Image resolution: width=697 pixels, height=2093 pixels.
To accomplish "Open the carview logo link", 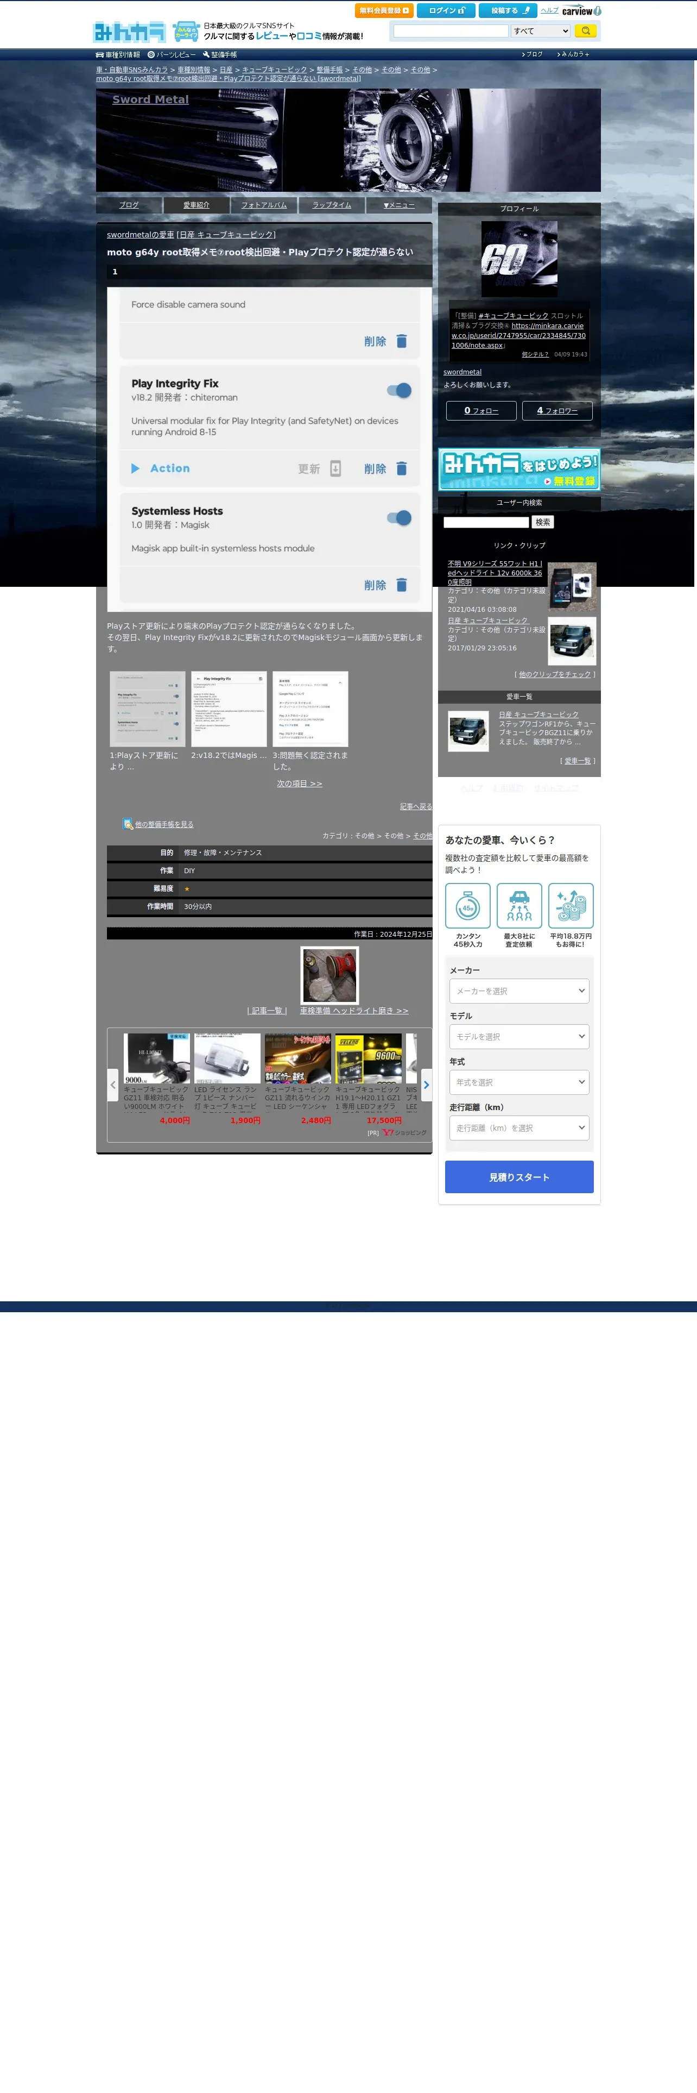I will 581,10.
